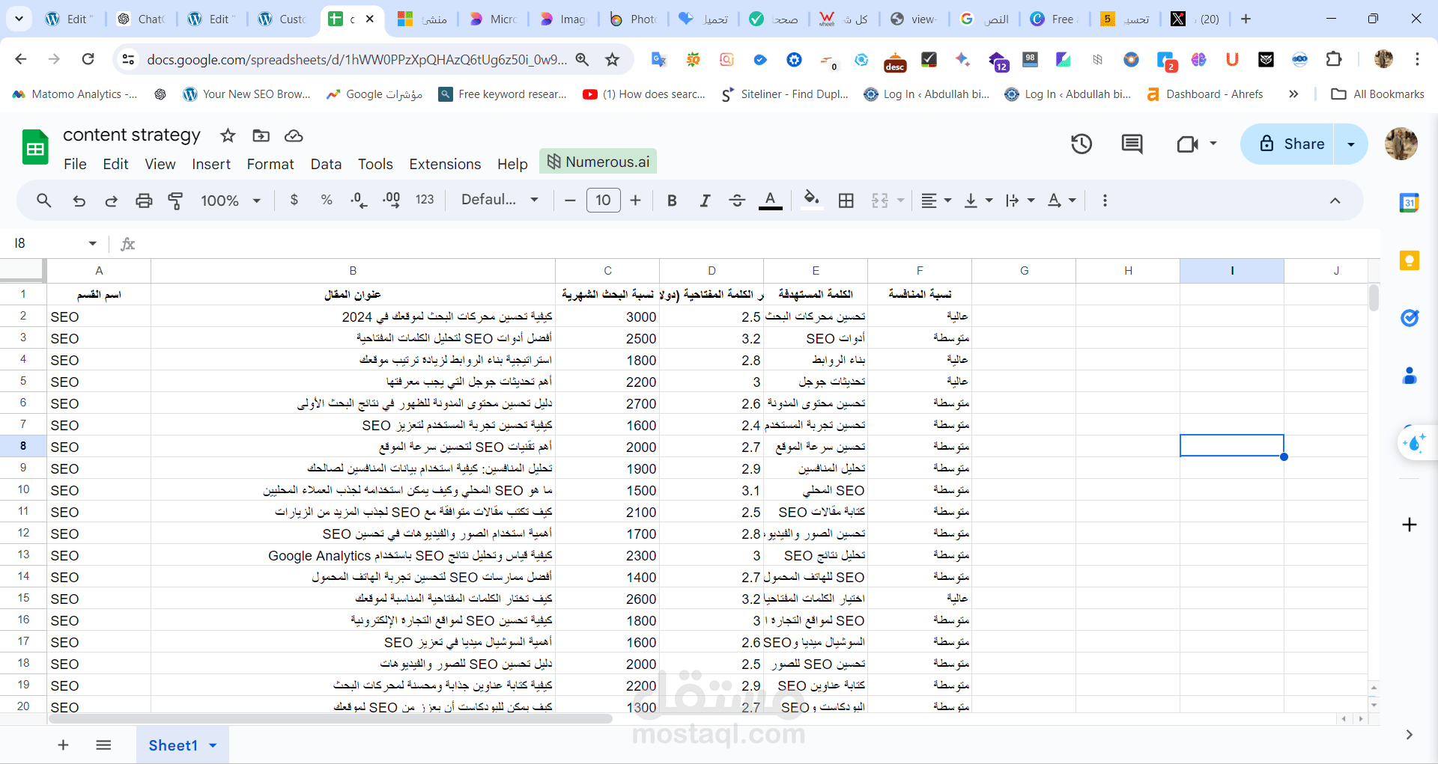Open the All Bookmarks folder
Image resolution: width=1438 pixels, height=764 pixels.
tap(1377, 94)
